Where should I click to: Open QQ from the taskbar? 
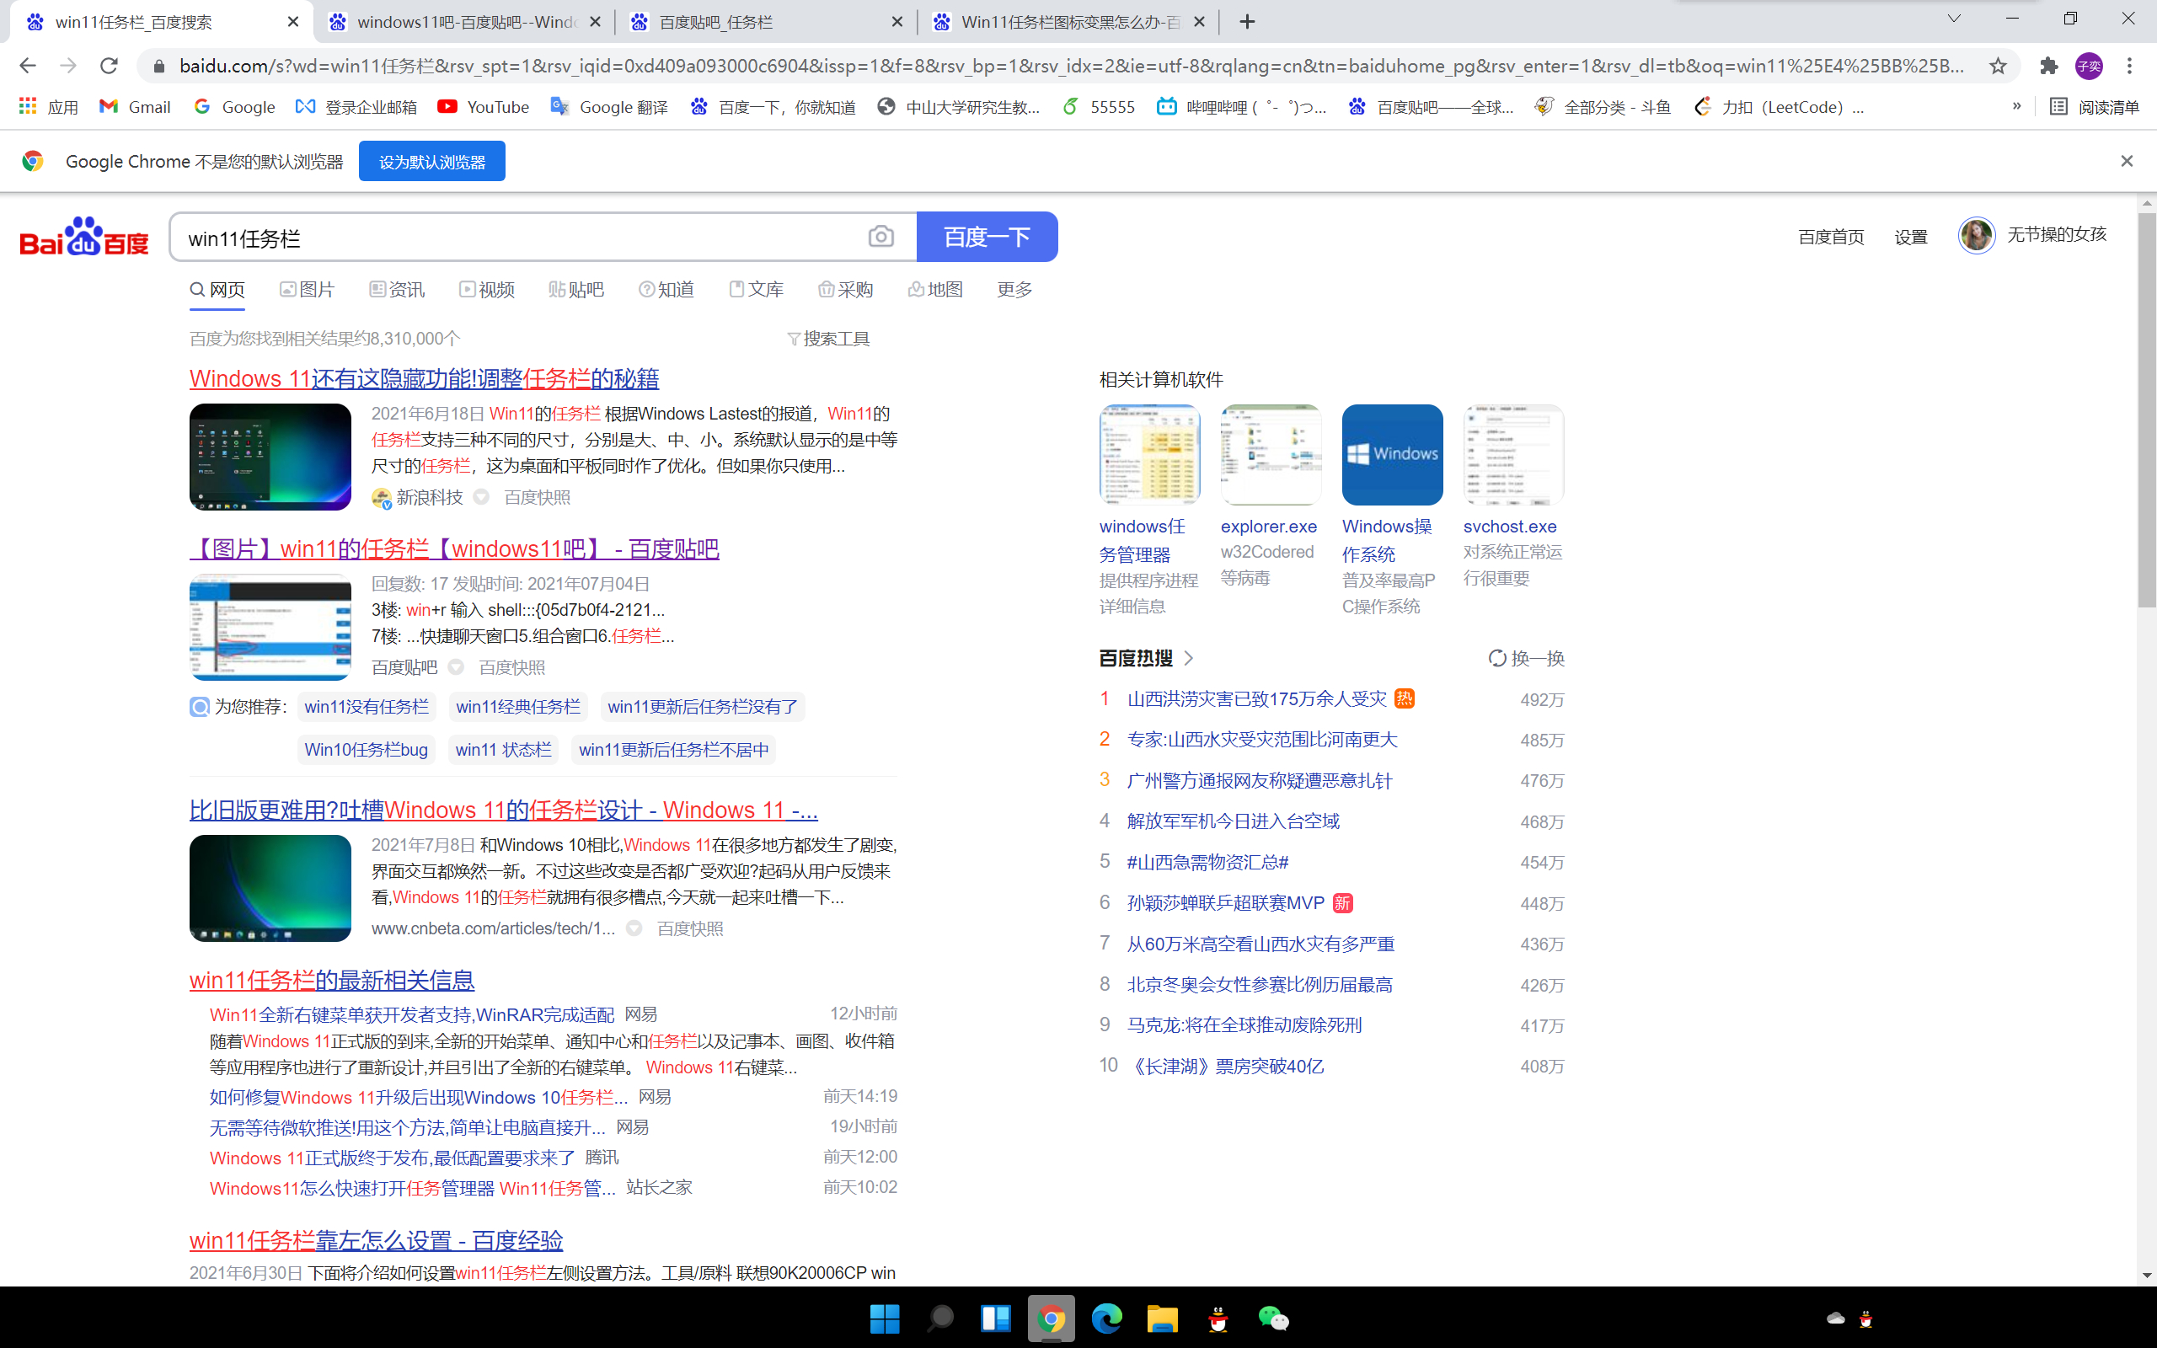tap(1218, 1319)
